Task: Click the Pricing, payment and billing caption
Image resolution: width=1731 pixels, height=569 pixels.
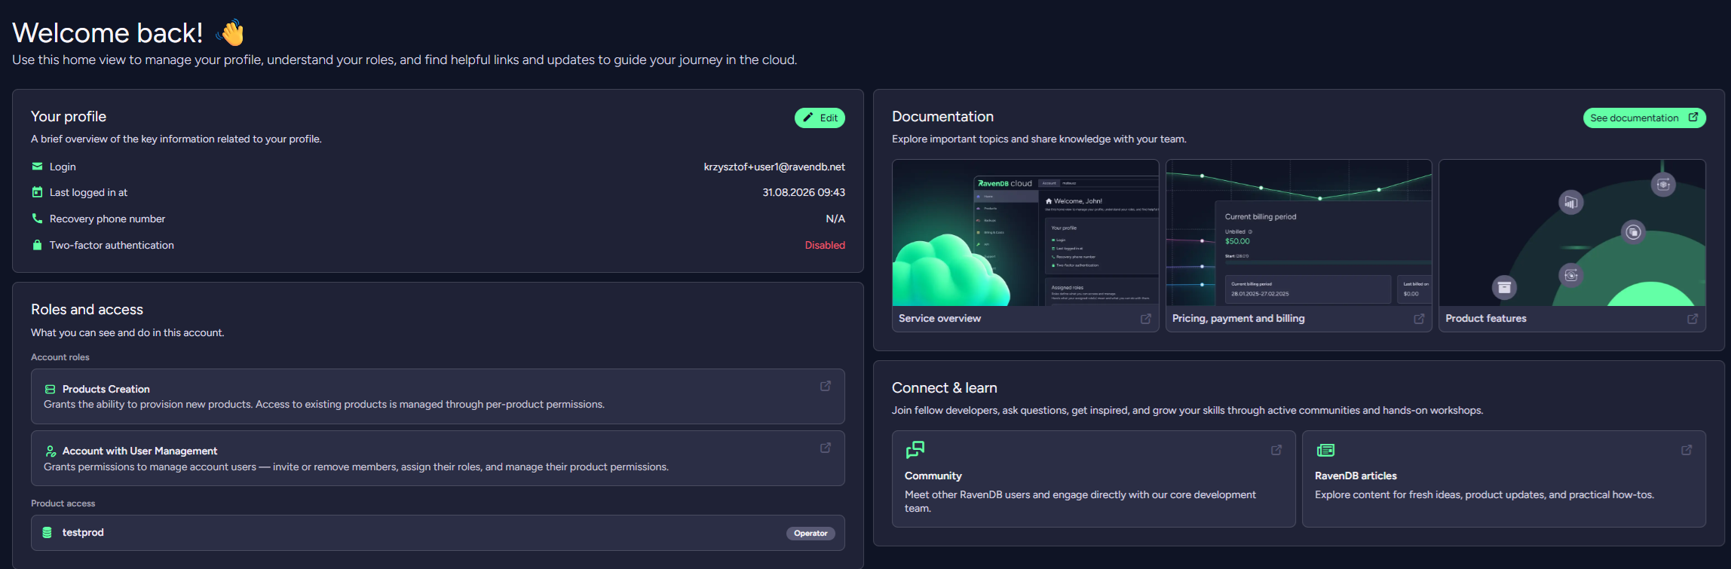Action: click(1239, 318)
